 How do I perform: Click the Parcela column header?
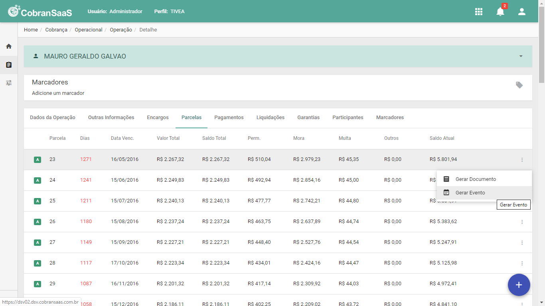tap(57, 138)
